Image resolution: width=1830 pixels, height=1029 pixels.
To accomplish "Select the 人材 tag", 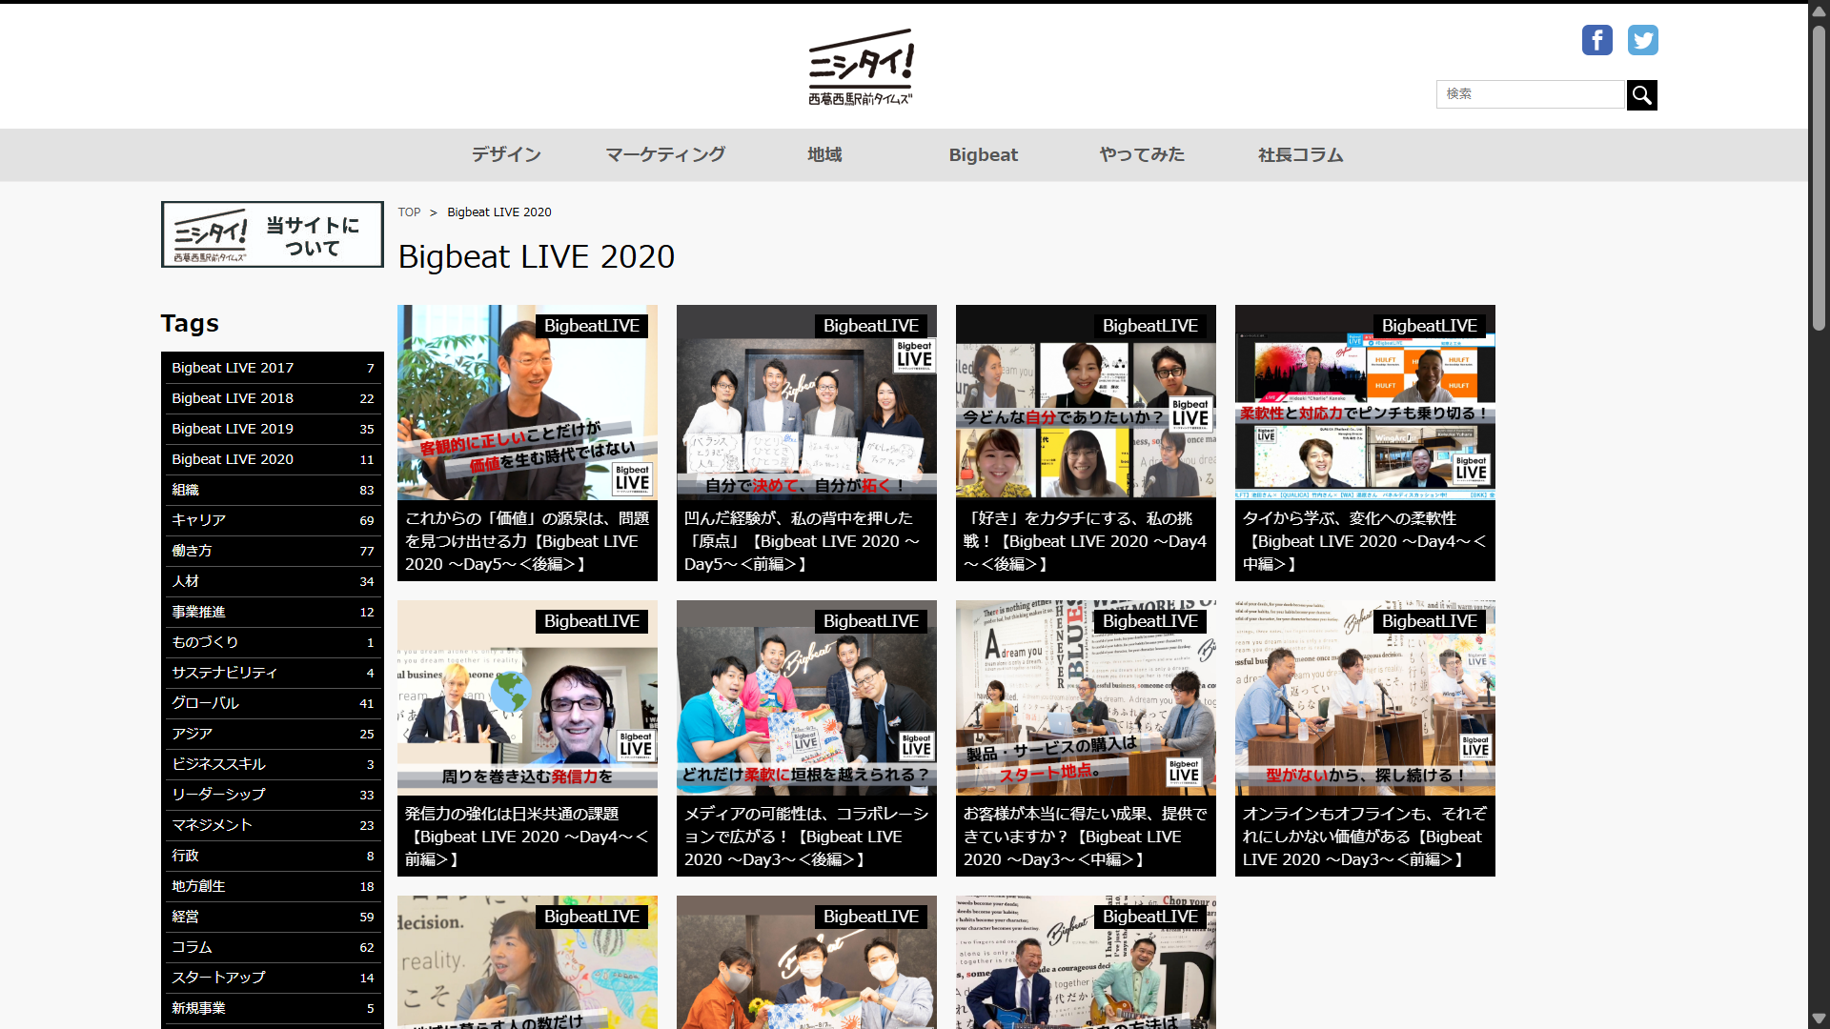I will click(273, 581).
